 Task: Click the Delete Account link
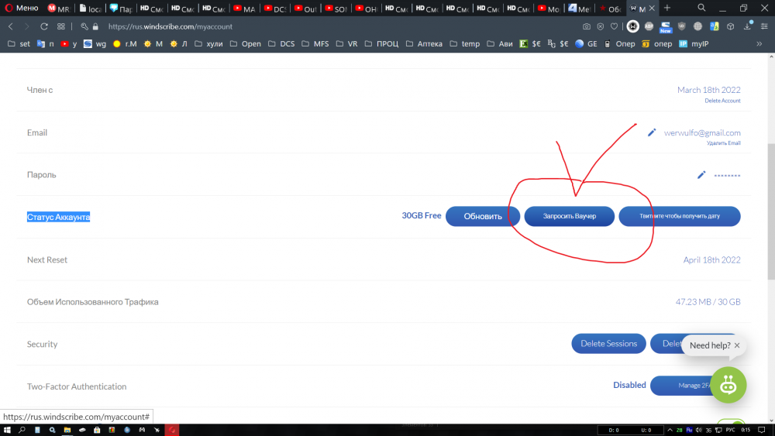coord(722,101)
